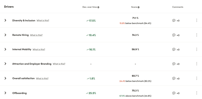Open three-dot menu for Offboarding row
This screenshot has height=99, width=202.
pos(197,93)
